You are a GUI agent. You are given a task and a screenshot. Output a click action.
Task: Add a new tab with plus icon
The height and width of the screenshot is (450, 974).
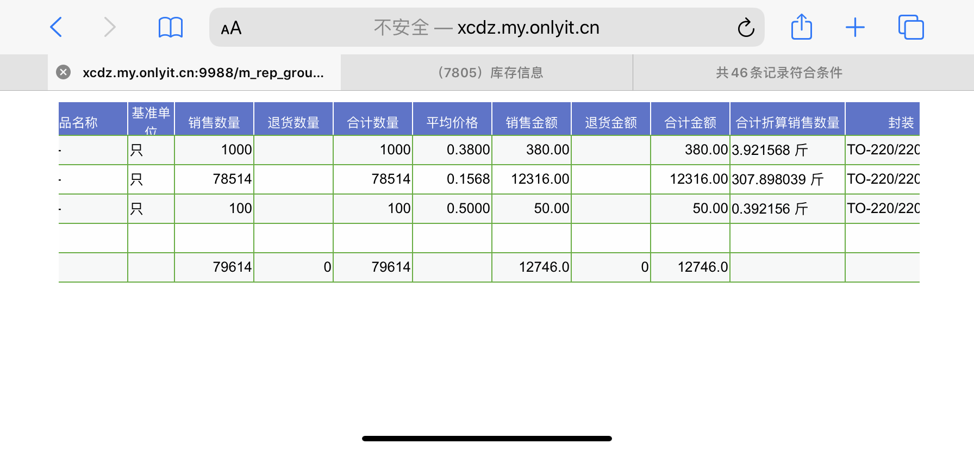[855, 27]
